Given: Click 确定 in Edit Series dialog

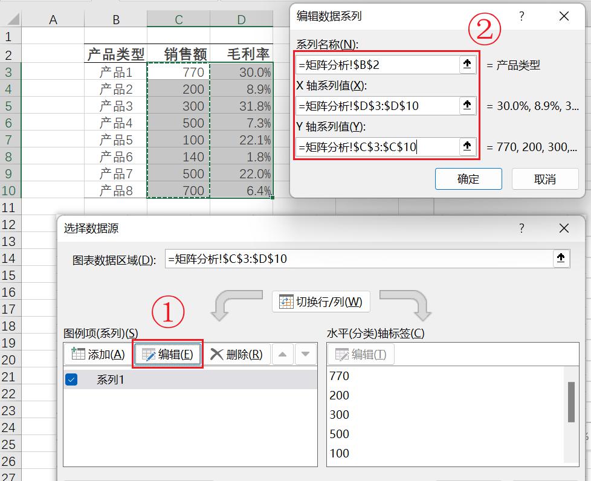Looking at the screenshot, I should pos(468,179).
